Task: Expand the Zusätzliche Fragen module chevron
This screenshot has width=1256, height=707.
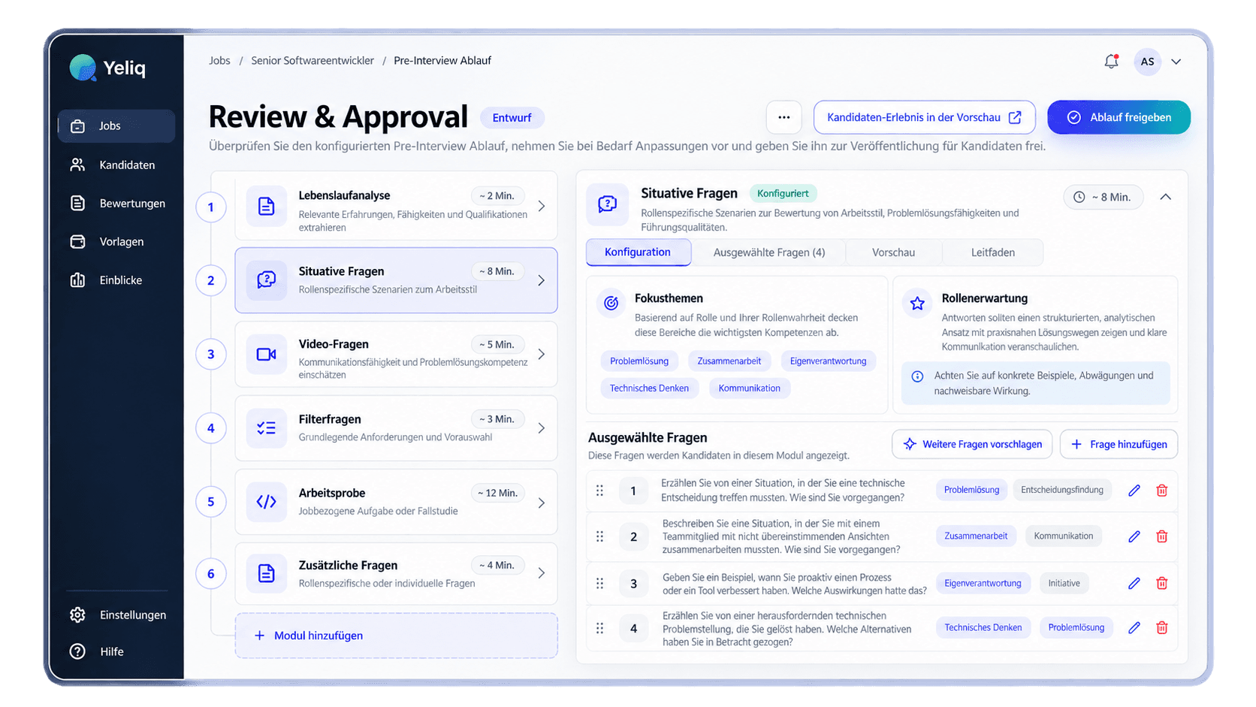Action: 542,573
